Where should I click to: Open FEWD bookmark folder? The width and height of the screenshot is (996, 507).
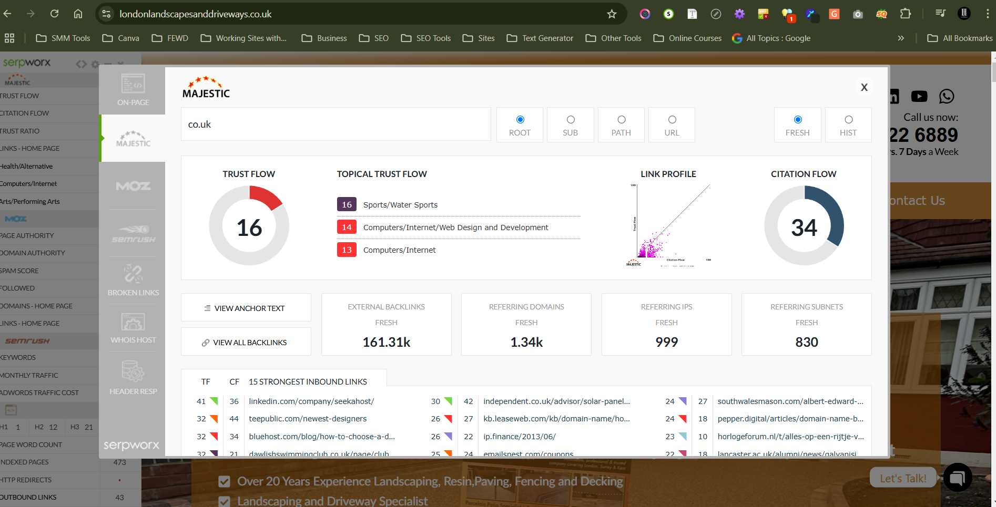pyautogui.click(x=170, y=38)
